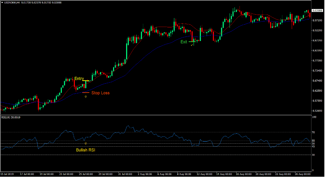This screenshot has height=177, width=325.
Task: Click the orange arrow above Bullish RSI
Action: [x=86, y=143]
